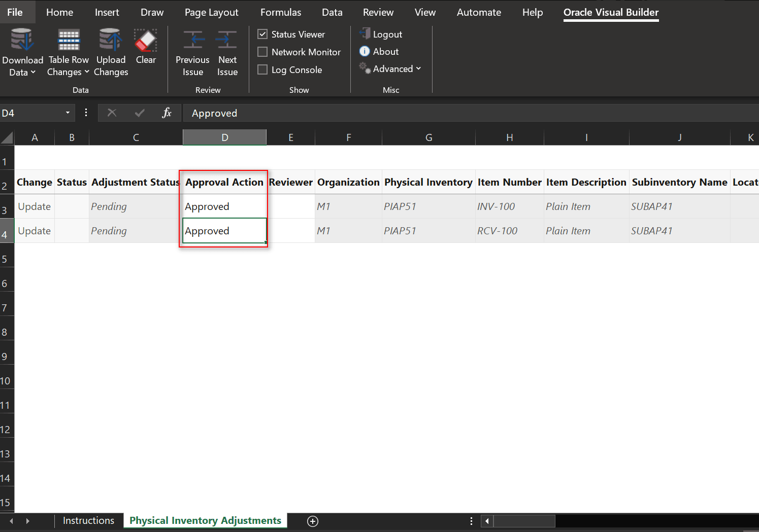Image resolution: width=759 pixels, height=532 pixels.
Task: Open the About info dialog
Action: [379, 51]
